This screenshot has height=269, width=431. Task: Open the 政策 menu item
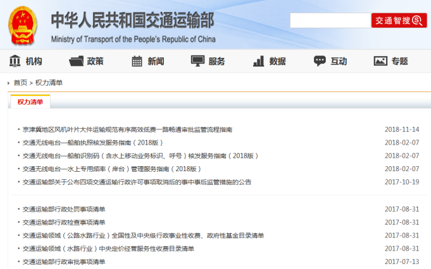click(x=95, y=61)
